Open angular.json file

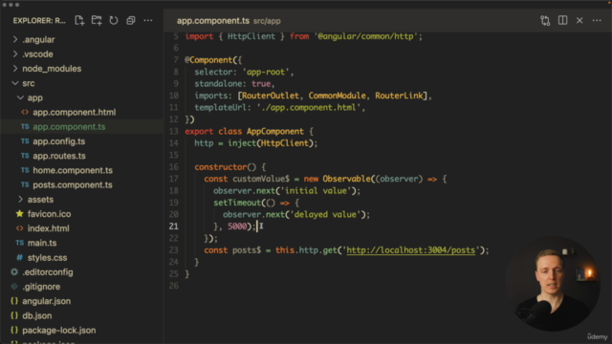point(47,301)
